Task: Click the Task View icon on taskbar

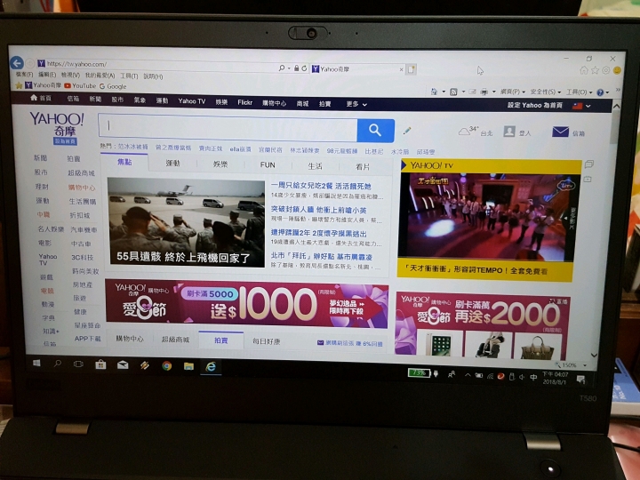Action: 78,364
